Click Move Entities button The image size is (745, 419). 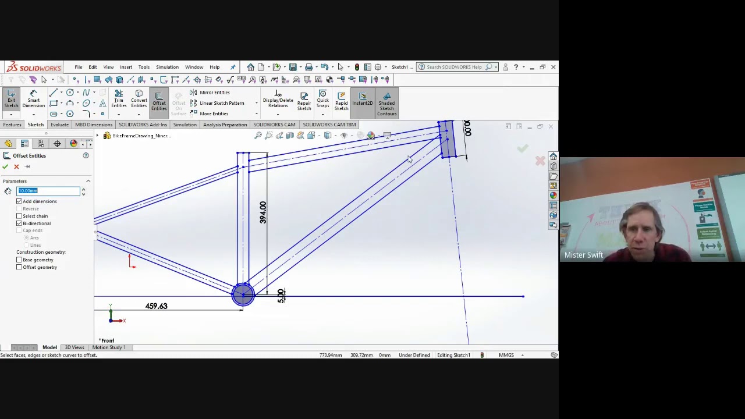[209, 113]
